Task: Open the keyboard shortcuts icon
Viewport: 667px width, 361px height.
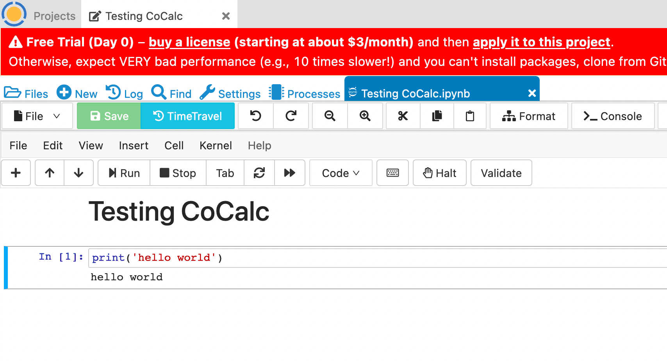Action: coord(392,173)
